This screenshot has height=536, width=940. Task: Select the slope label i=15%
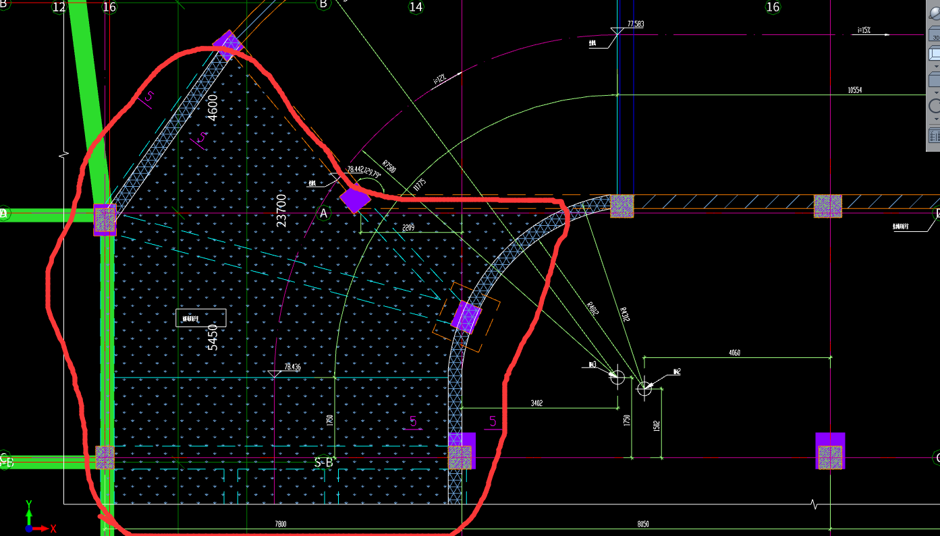(x=864, y=30)
